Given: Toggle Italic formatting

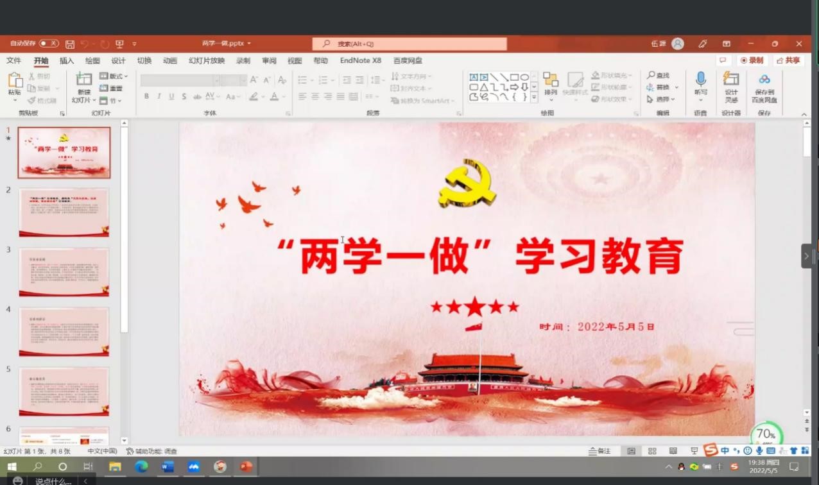Looking at the screenshot, I should [159, 96].
